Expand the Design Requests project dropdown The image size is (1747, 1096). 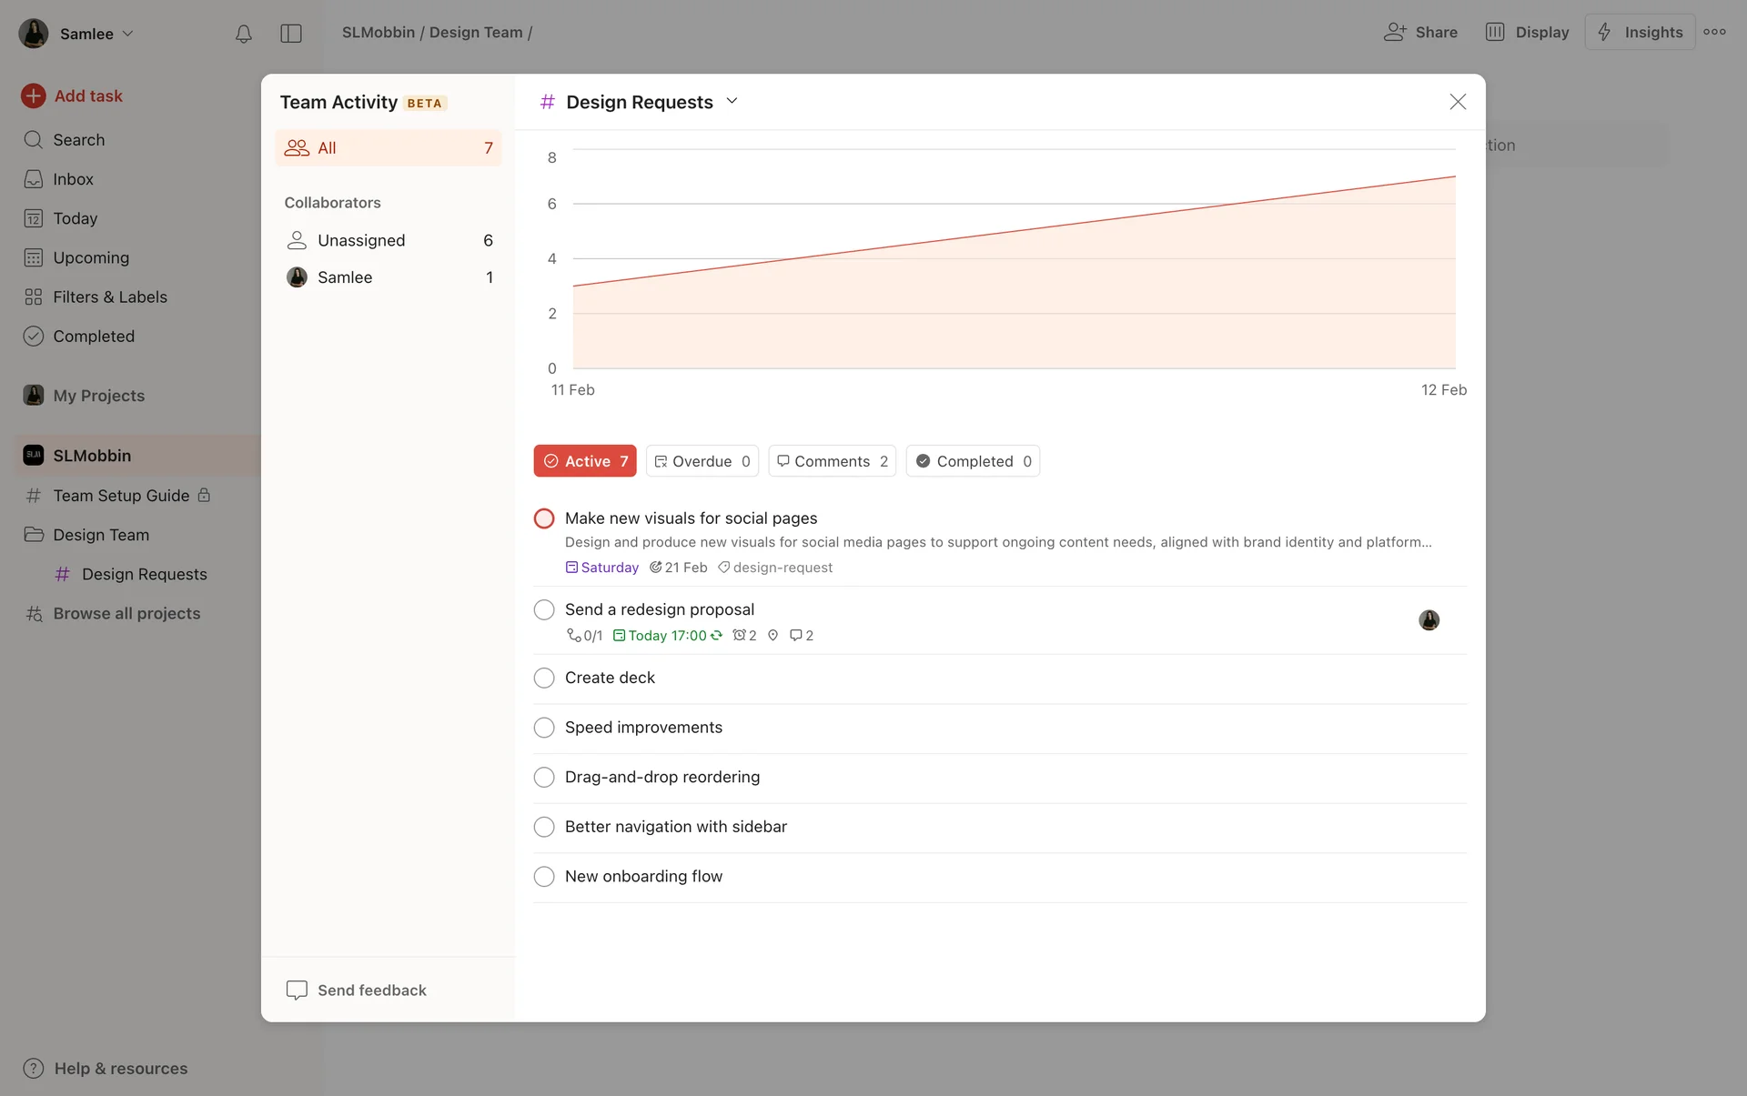pyautogui.click(x=732, y=102)
